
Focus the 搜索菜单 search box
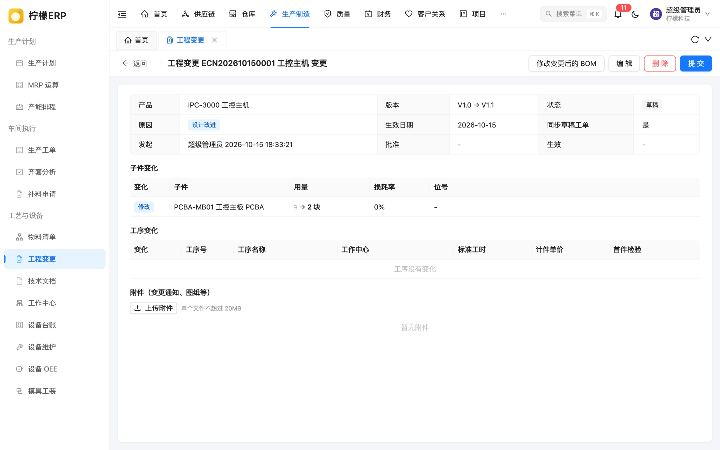tap(573, 14)
